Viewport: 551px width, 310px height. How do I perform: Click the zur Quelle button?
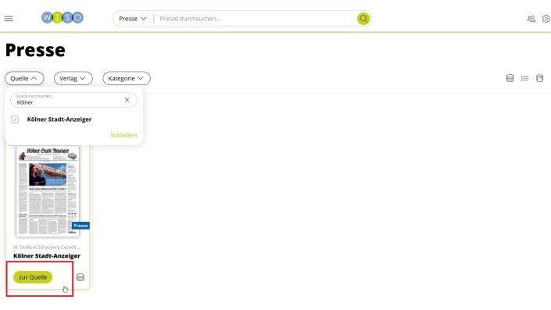[33, 277]
